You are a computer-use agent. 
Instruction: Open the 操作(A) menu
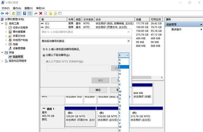pyautogui.click(x=17, y=8)
